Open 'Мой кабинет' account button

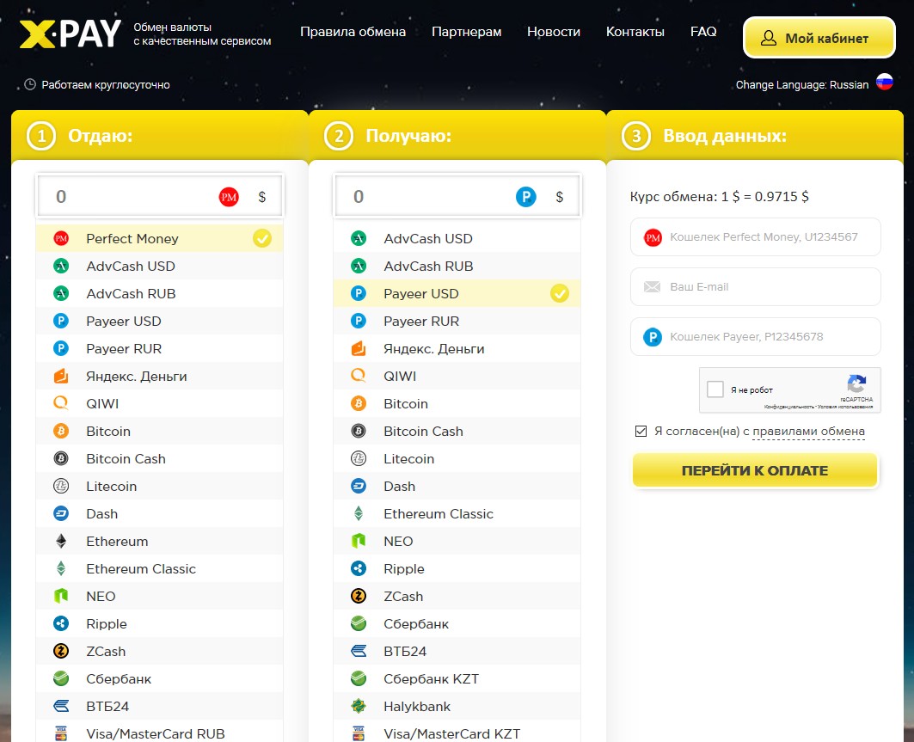pyautogui.click(x=814, y=38)
